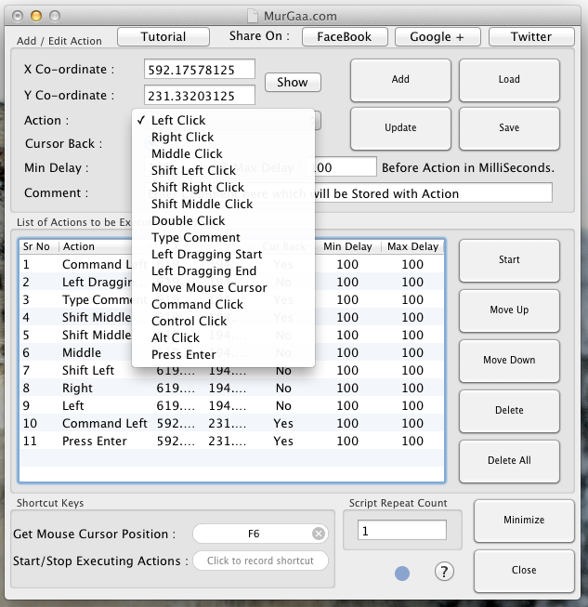Click Move Up button
The height and width of the screenshot is (607, 588).
509,310
